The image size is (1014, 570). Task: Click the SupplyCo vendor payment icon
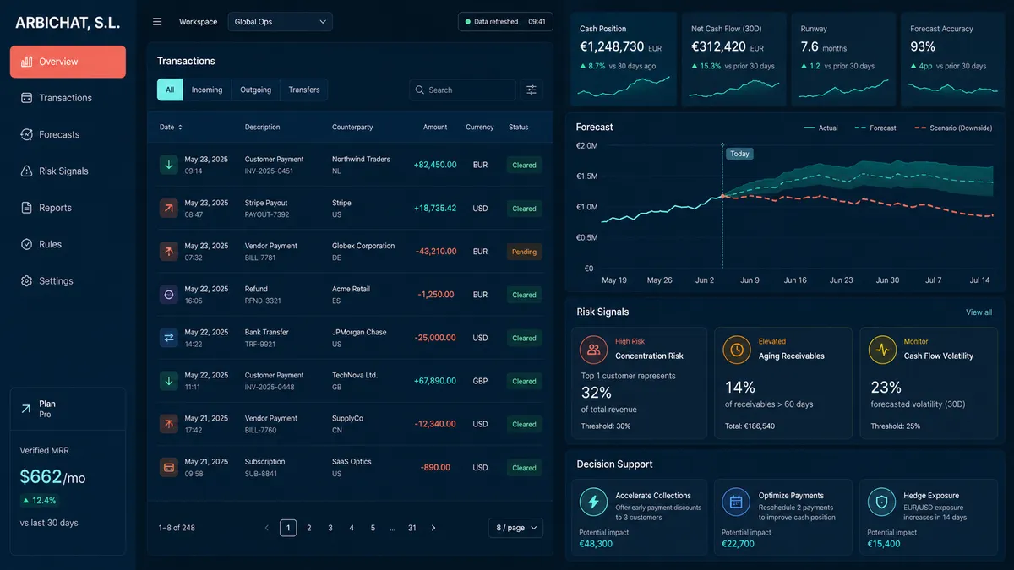[169, 424]
